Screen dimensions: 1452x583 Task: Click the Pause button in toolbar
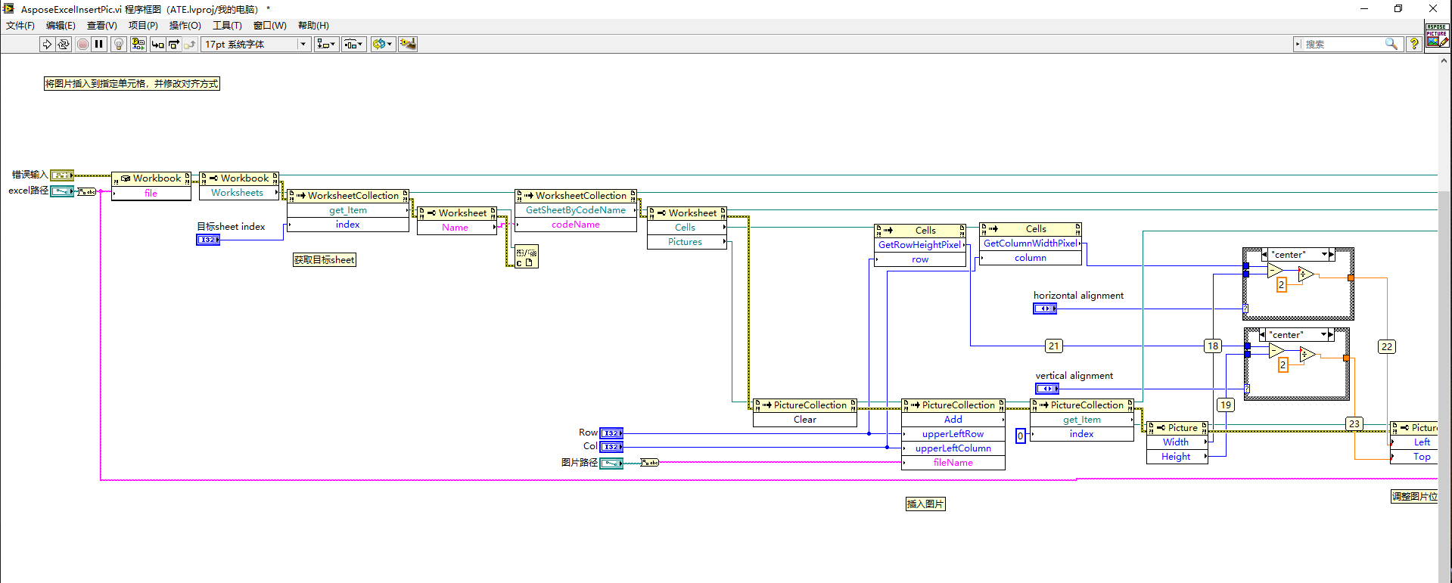(99, 44)
